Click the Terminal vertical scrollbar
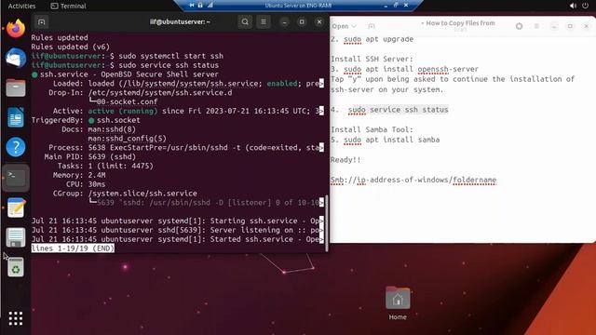This screenshot has width=596, height=335. [x=327, y=223]
